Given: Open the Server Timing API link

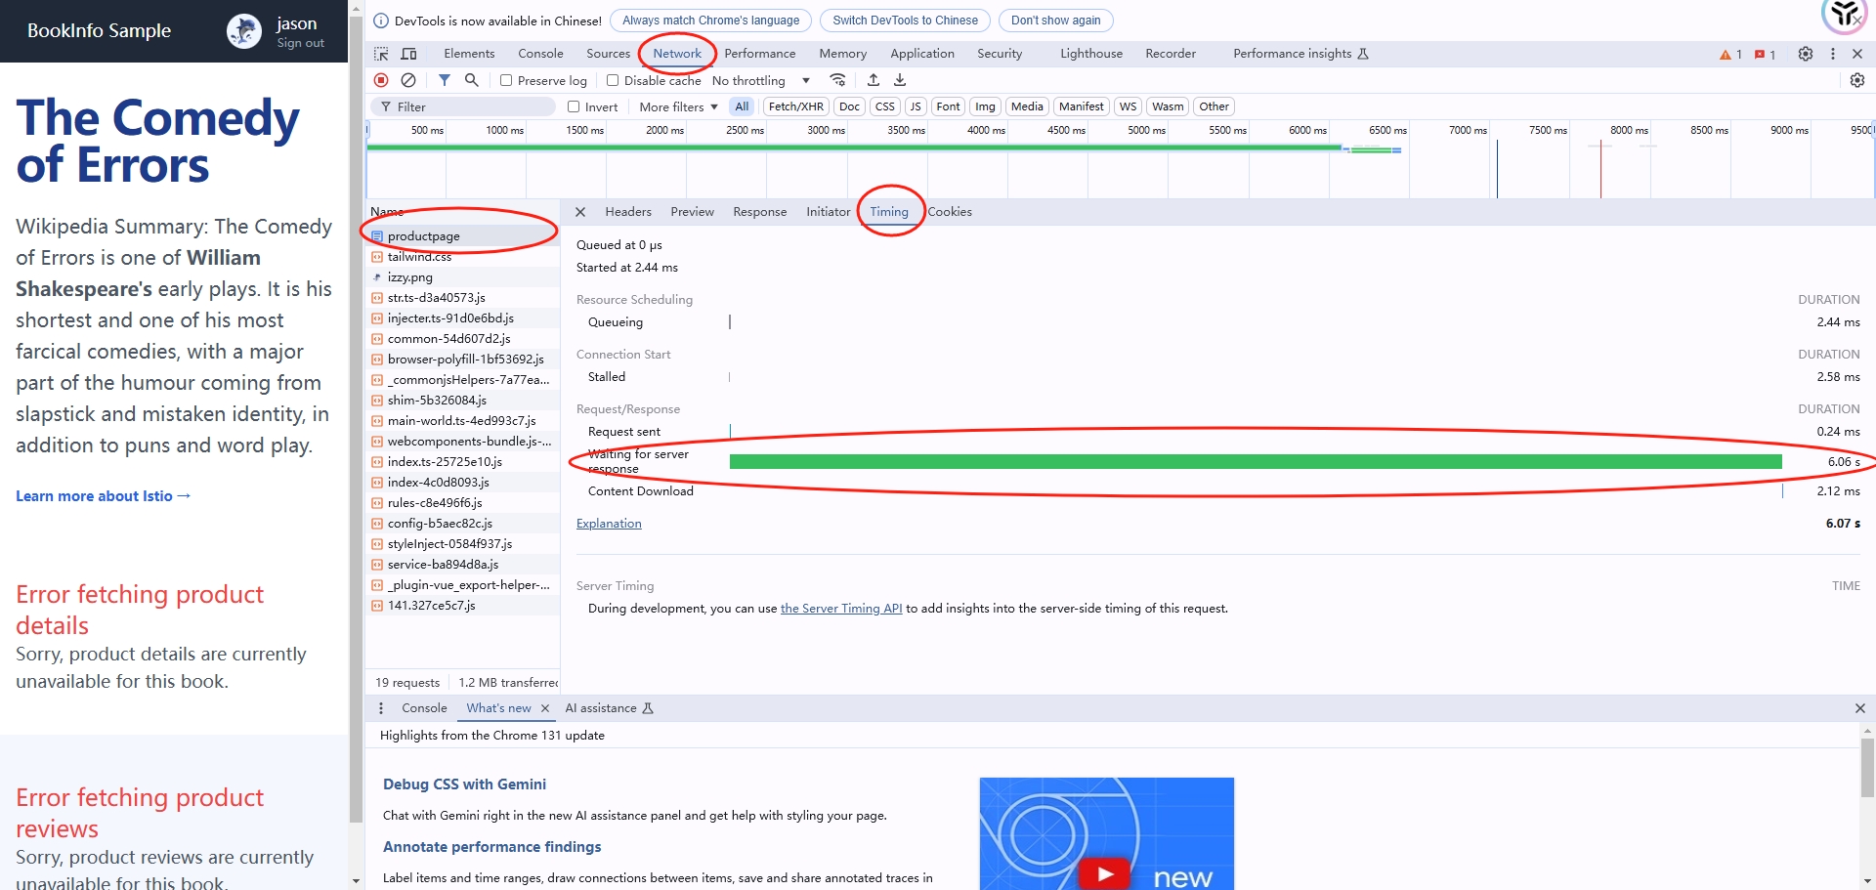Looking at the screenshot, I should 841,609.
